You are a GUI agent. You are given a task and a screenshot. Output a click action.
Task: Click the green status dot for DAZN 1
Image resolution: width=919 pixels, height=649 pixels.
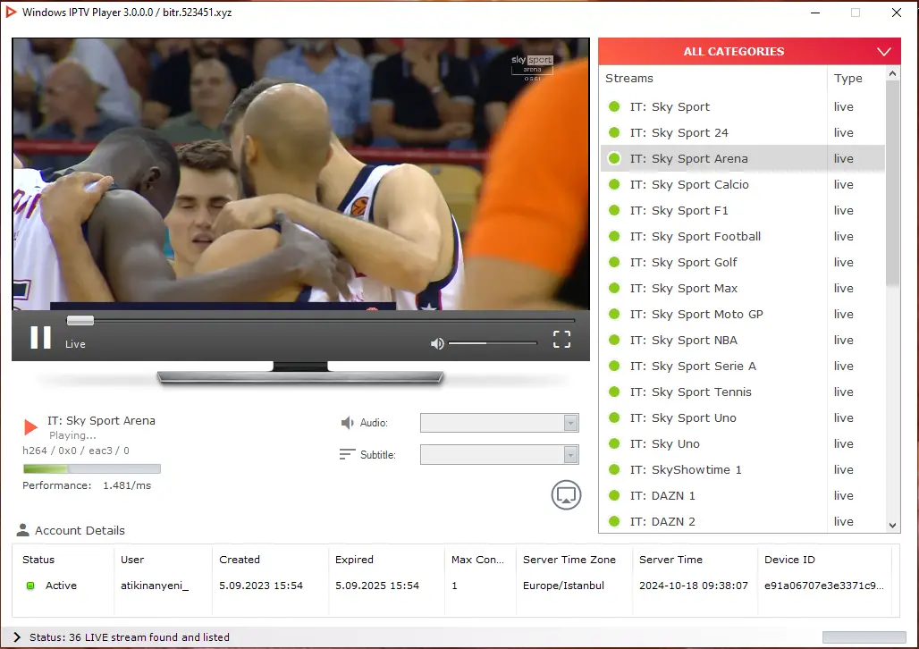point(614,495)
